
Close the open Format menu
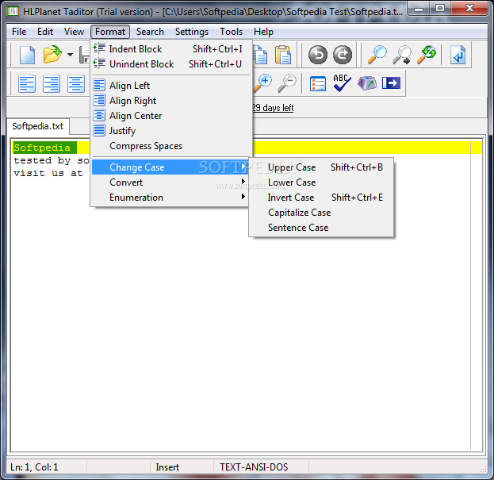pos(110,32)
